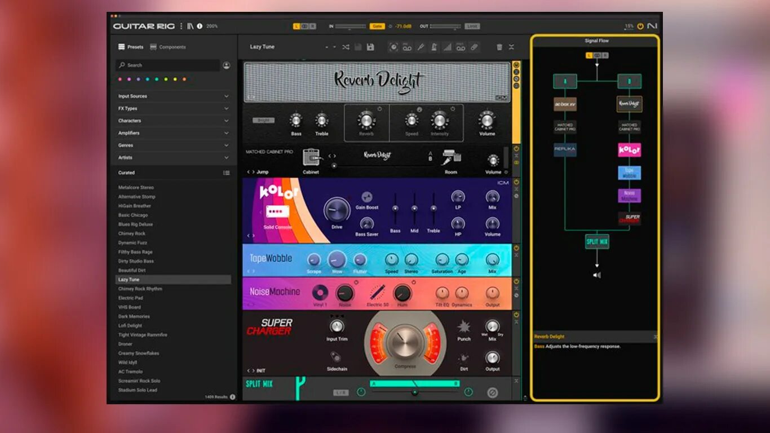Select the Metalcore Stereo preset

click(x=136, y=188)
